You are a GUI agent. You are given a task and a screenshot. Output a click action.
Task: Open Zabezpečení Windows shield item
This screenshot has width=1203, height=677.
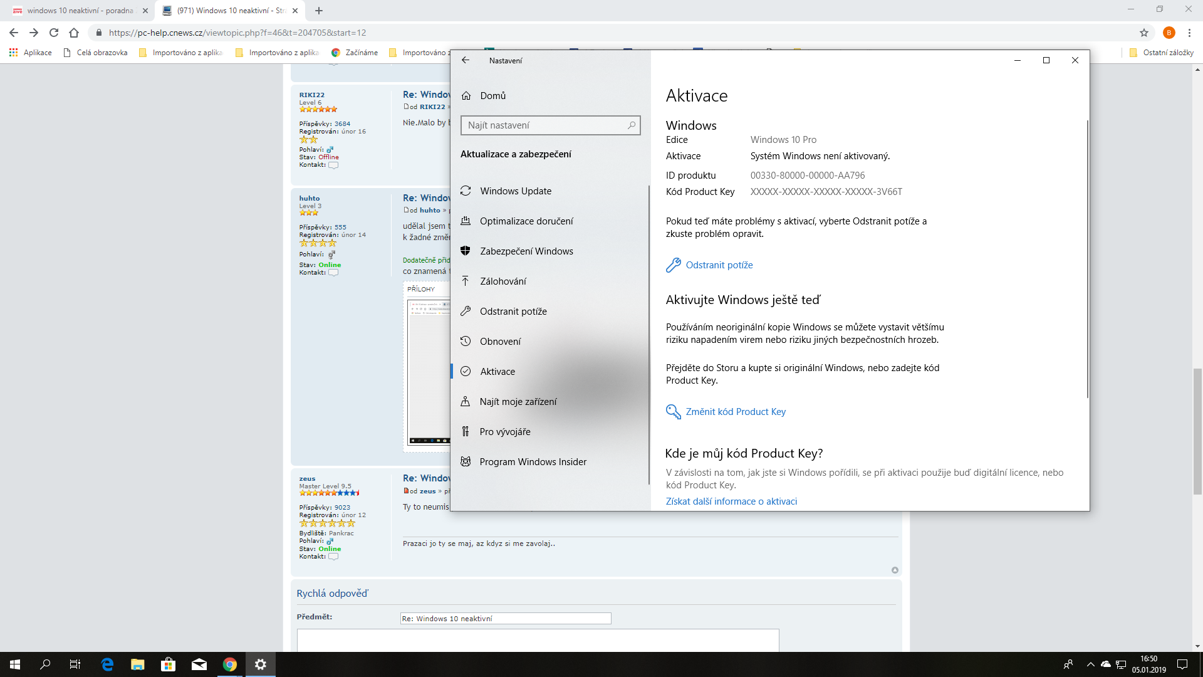(526, 251)
